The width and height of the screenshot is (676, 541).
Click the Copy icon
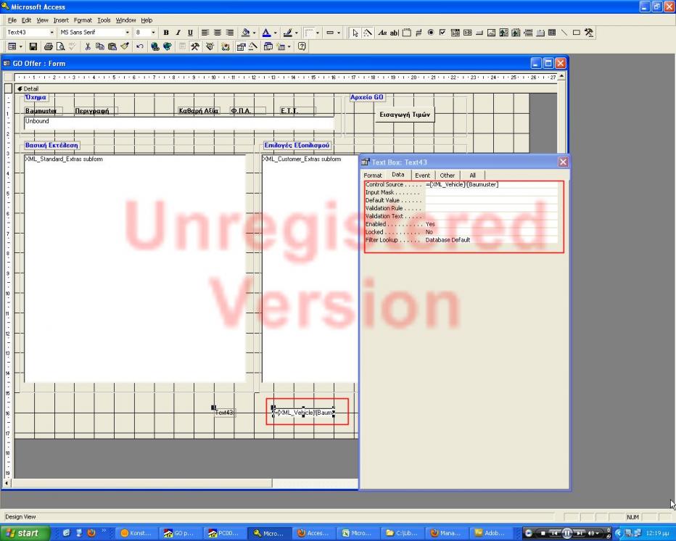pyautogui.click(x=99, y=46)
